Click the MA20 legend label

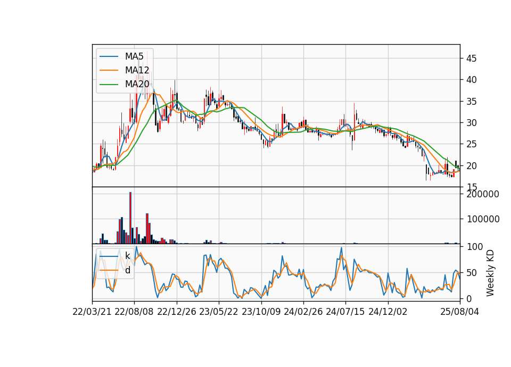137,85
